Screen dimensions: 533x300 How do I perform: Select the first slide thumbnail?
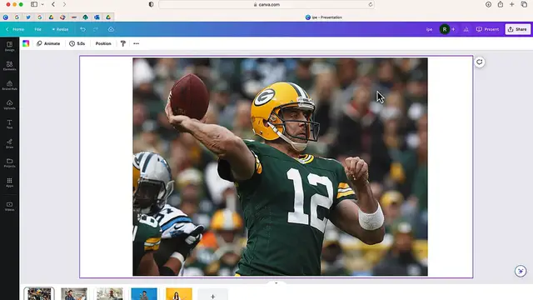[x=39, y=294]
